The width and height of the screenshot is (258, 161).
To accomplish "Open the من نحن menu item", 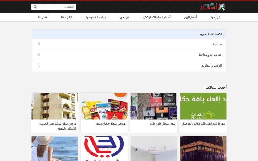I will coord(125,17).
